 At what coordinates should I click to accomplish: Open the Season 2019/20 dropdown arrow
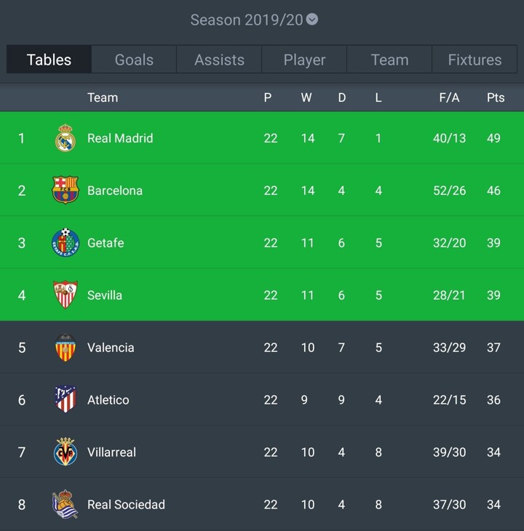312,20
